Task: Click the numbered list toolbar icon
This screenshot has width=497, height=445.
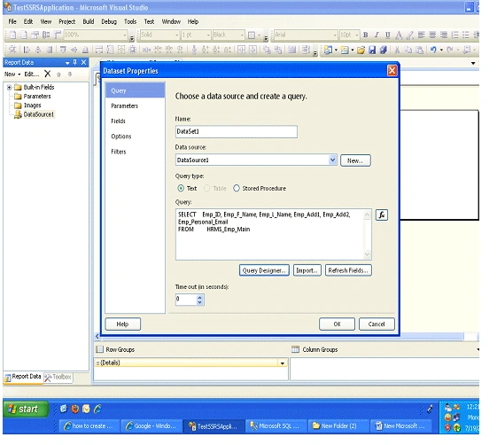Action: 454,35
